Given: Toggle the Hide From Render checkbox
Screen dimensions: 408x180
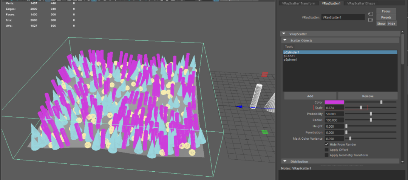Looking at the screenshot, I should pos(327,145).
